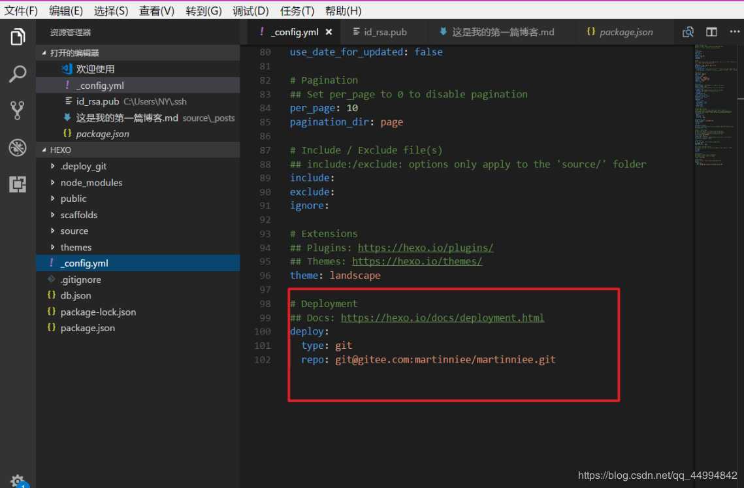Image resolution: width=744 pixels, height=488 pixels.
Task: Expand the .deploy_git folder
Action: pos(53,166)
